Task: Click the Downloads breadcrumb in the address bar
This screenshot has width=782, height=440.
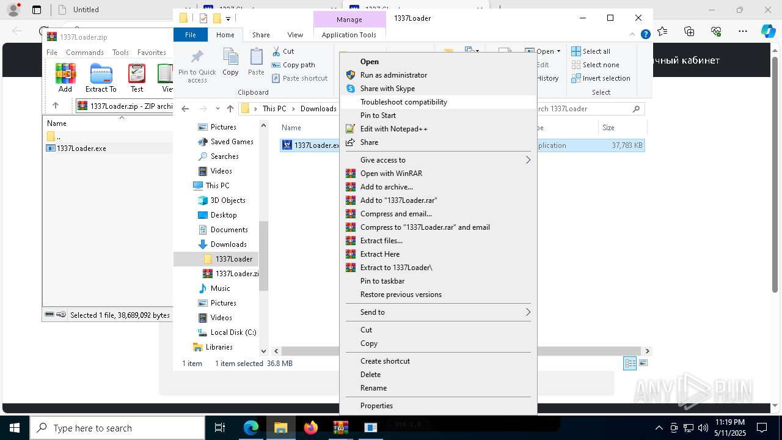Action: 318,109
